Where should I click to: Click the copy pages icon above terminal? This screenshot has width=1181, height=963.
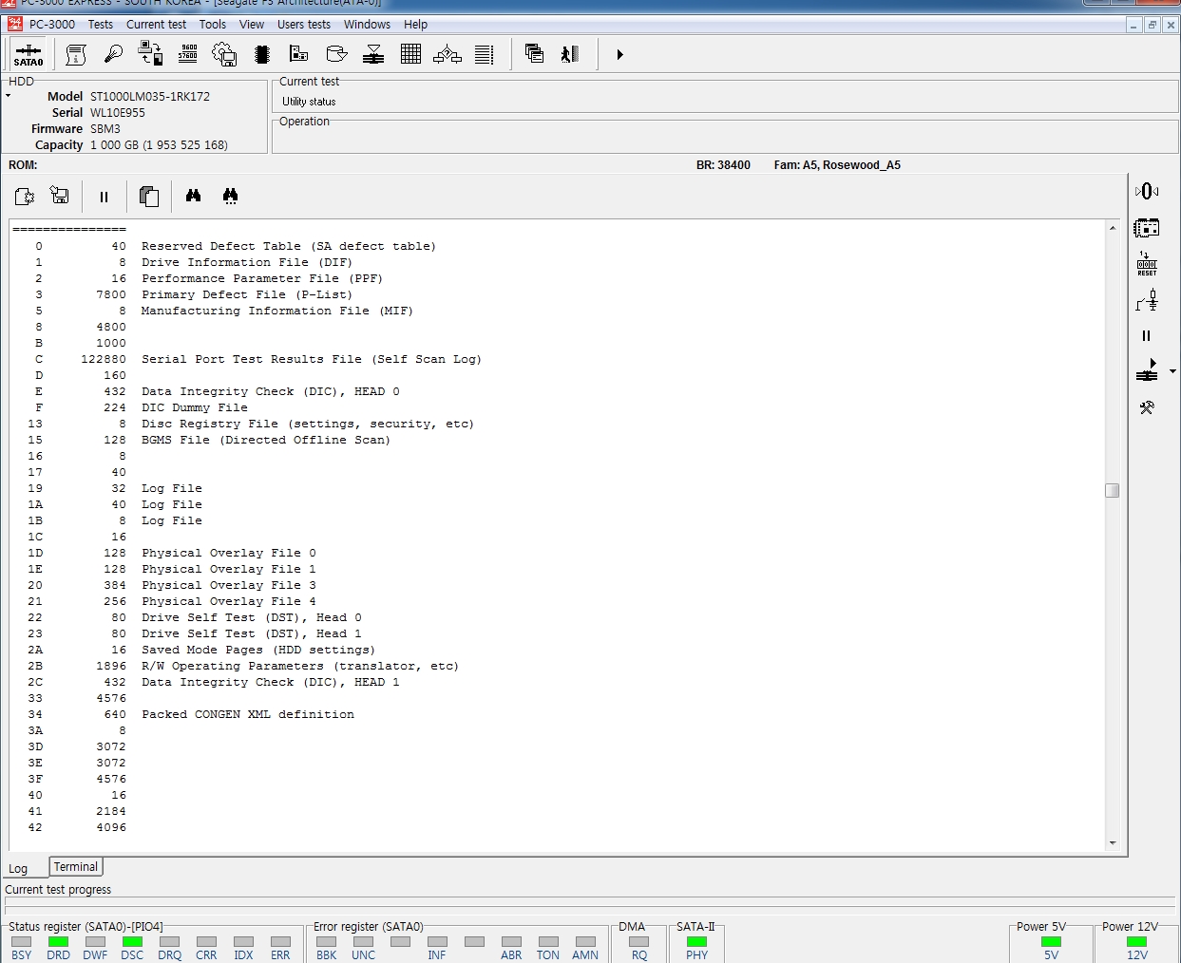148,197
